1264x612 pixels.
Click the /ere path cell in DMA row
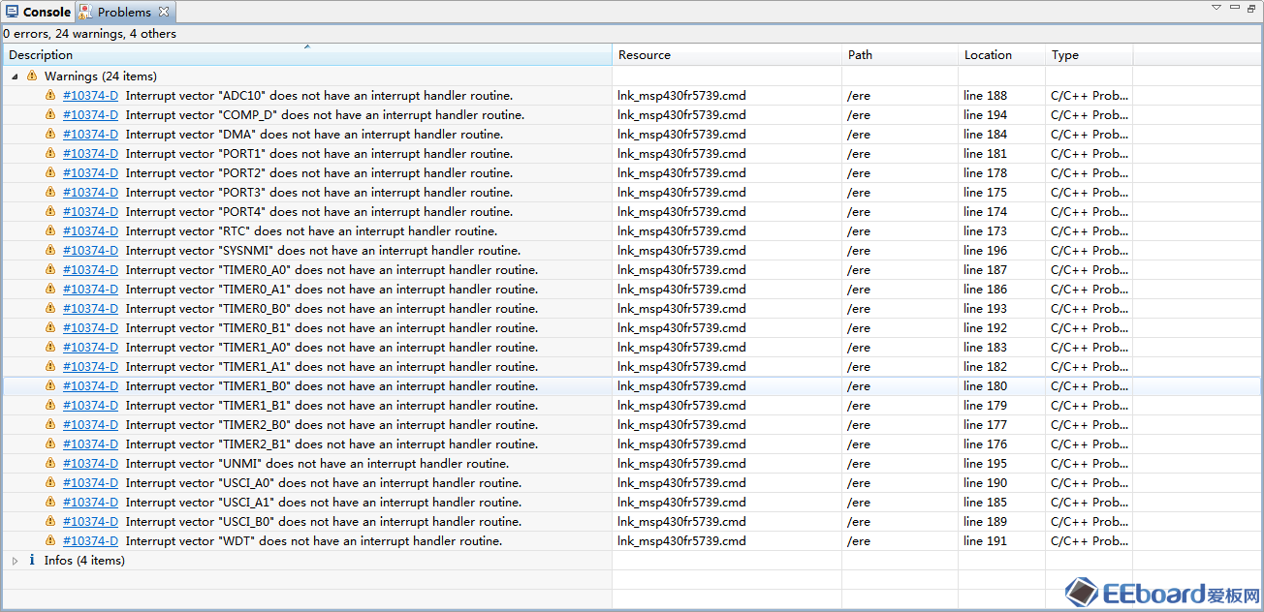tap(859, 134)
